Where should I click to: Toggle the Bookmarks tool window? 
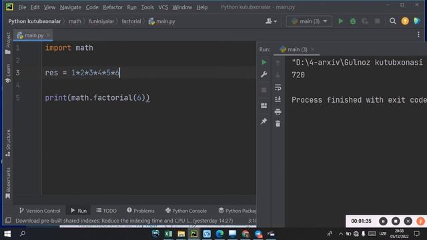coord(8,183)
